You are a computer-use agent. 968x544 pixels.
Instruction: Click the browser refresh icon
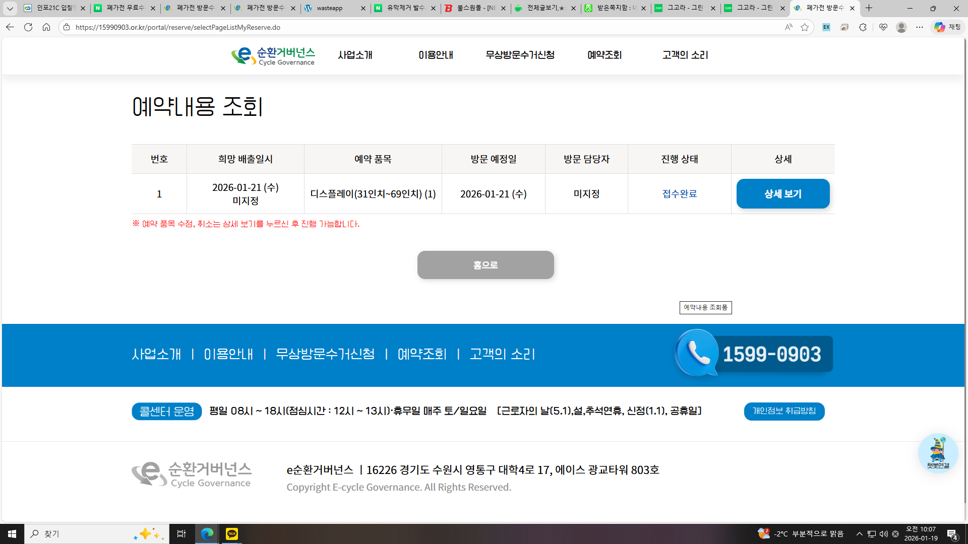(28, 27)
